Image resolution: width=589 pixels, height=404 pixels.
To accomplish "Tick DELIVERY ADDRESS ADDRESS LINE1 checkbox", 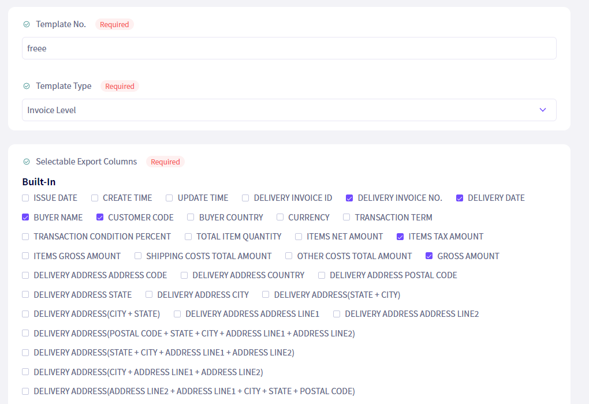I will tap(177, 314).
